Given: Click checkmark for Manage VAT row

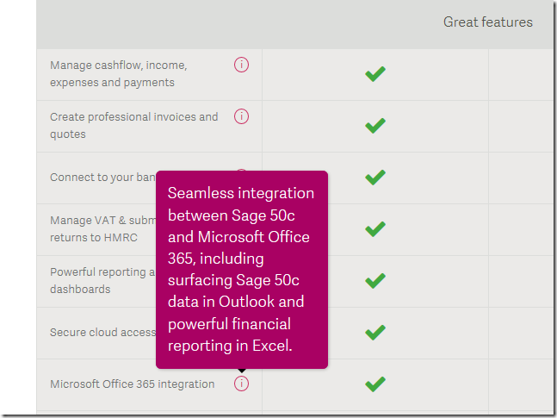Looking at the screenshot, I should [x=375, y=229].
